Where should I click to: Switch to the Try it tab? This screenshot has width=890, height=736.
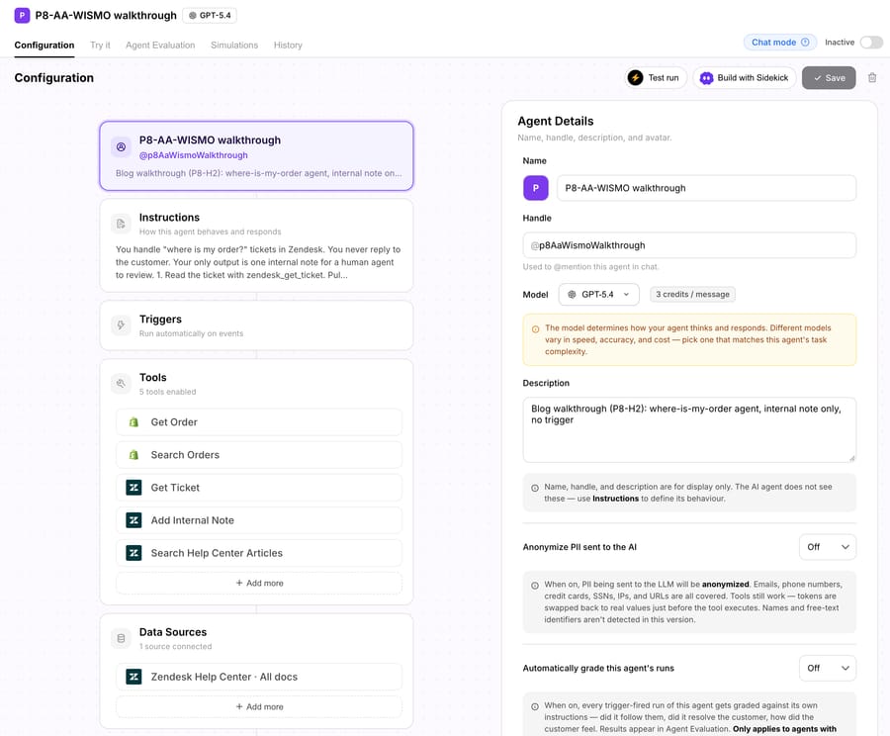pyautogui.click(x=100, y=45)
